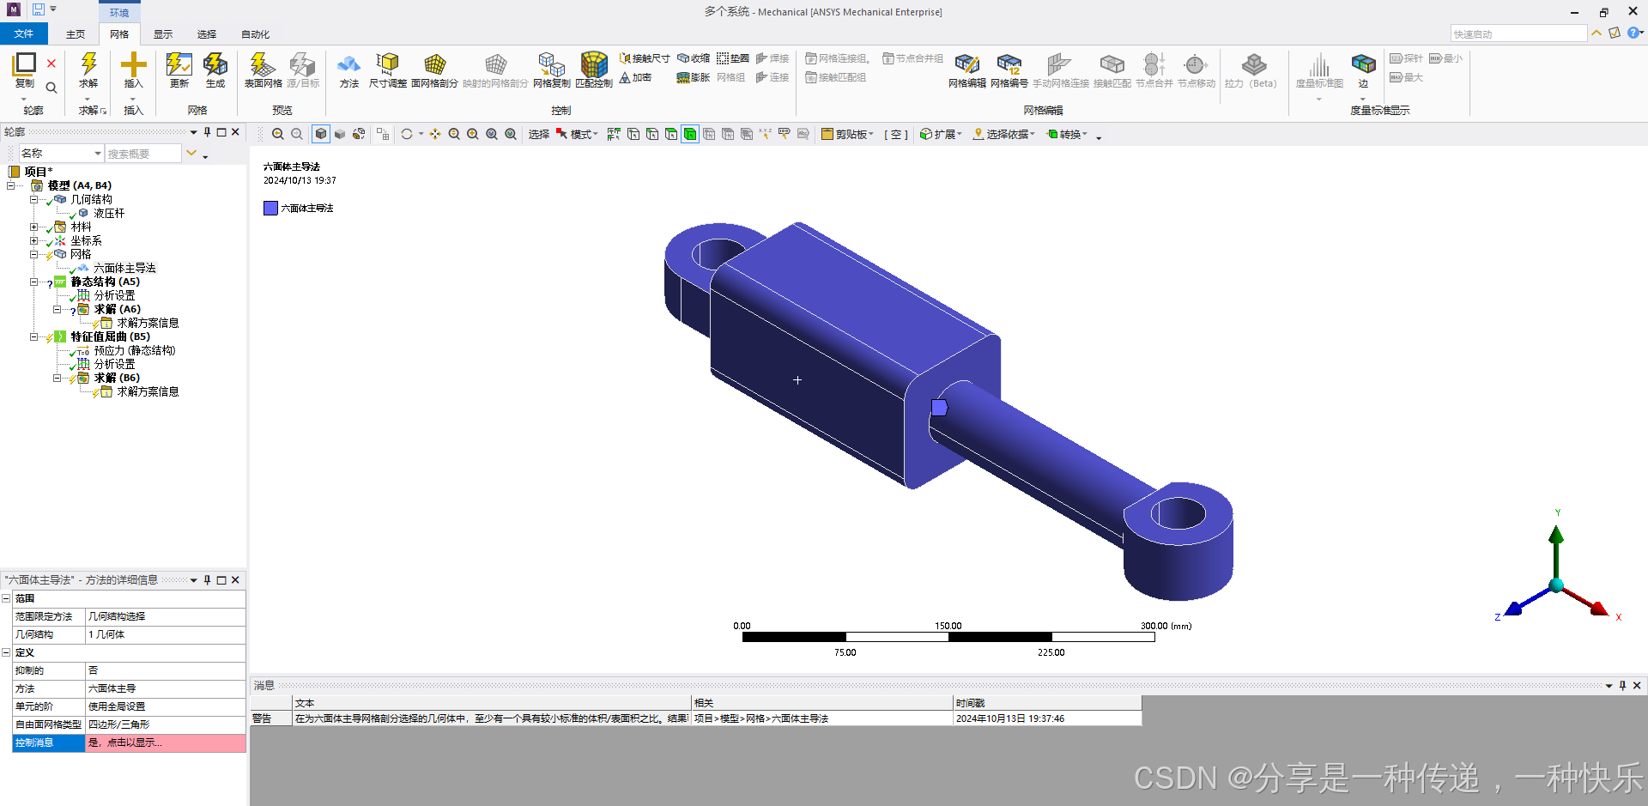Select the 六面体主导法 tree item
The image size is (1648, 806).
pos(124,268)
